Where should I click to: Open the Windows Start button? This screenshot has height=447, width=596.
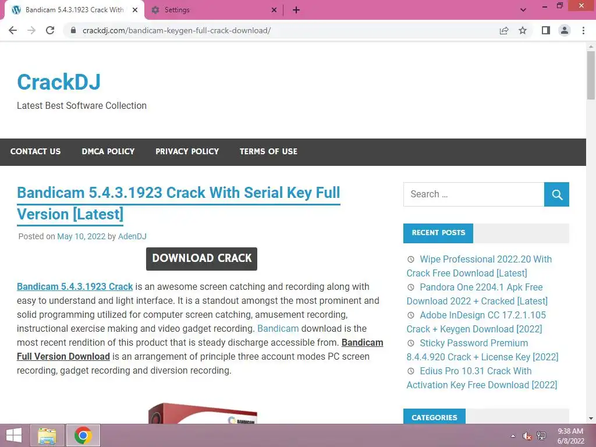tap(14, 435)
